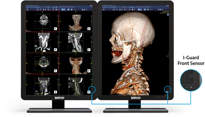The width and height of the screenshot is (205, 117).
Task: Toggle second highlighted blue view button, left monitor
Action: 64,10
